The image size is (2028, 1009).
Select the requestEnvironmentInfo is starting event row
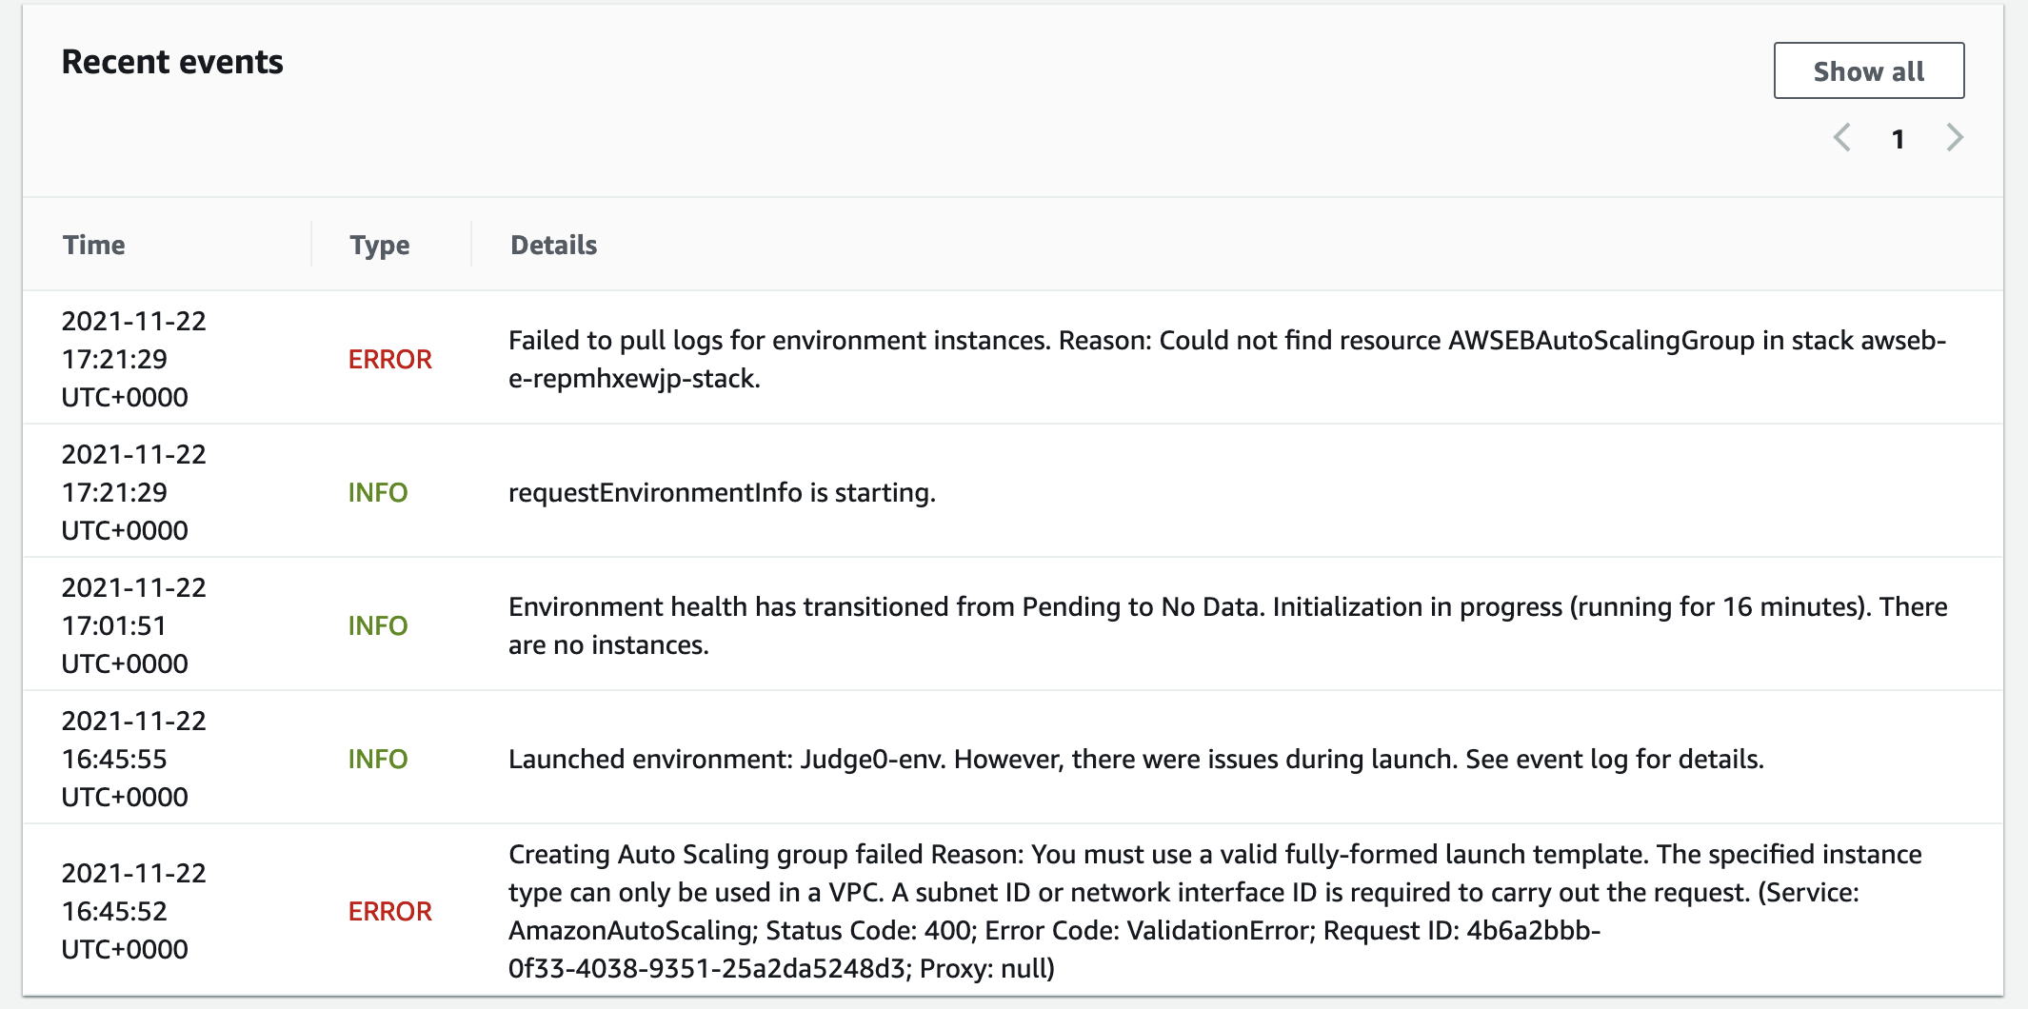point(722,492)
